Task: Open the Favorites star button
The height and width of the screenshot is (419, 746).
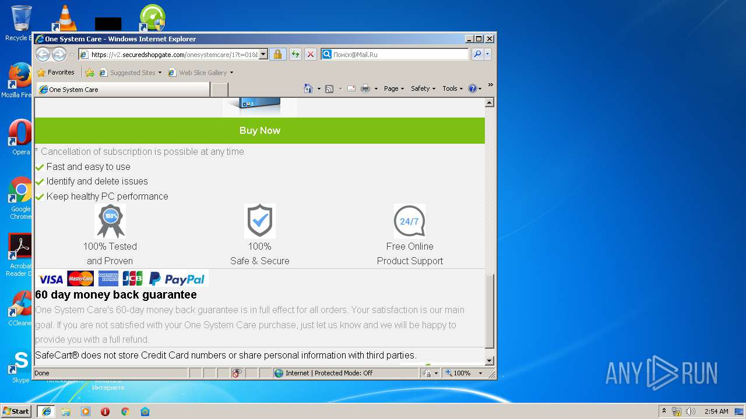Action: click(x=55, y=73)
